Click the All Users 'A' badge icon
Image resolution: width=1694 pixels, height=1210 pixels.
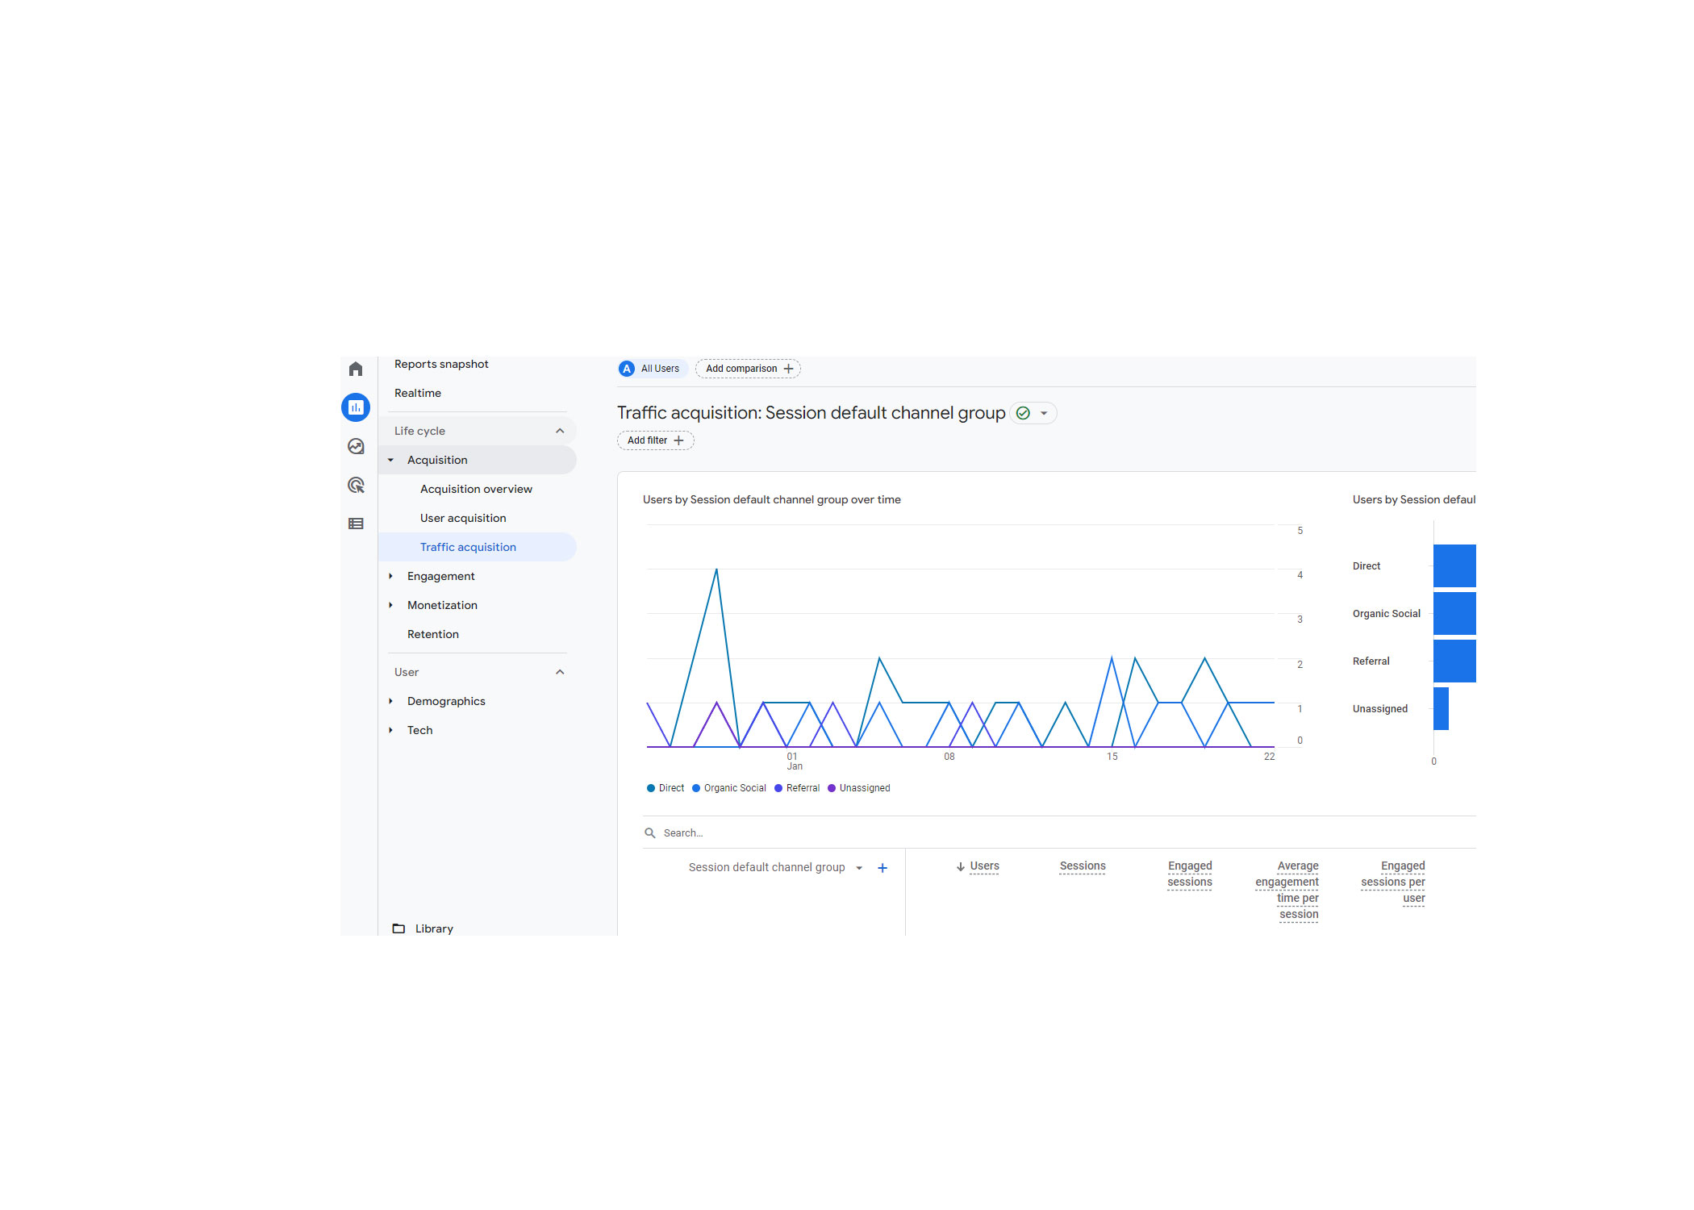[x=627, y=369]
